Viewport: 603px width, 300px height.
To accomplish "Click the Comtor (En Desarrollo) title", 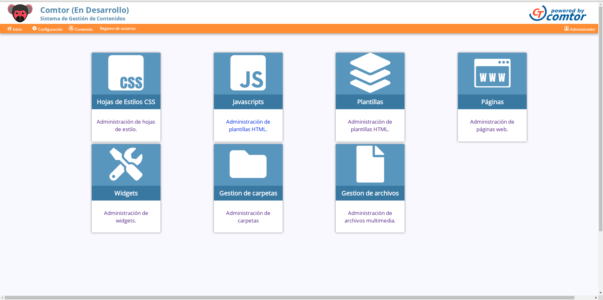I will 84,10.
